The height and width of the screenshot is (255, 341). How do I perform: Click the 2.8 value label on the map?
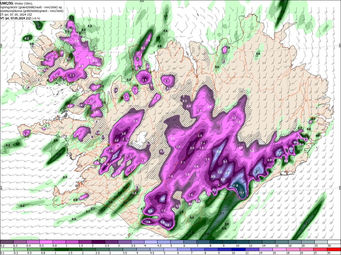click(107, 164)
